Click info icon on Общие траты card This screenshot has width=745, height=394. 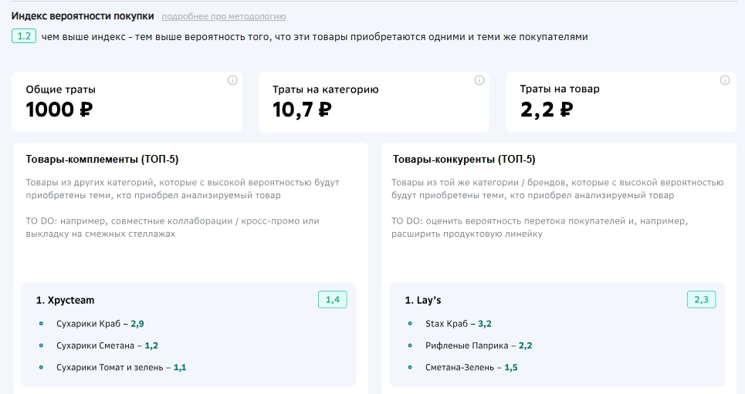(x=232, y=80)
